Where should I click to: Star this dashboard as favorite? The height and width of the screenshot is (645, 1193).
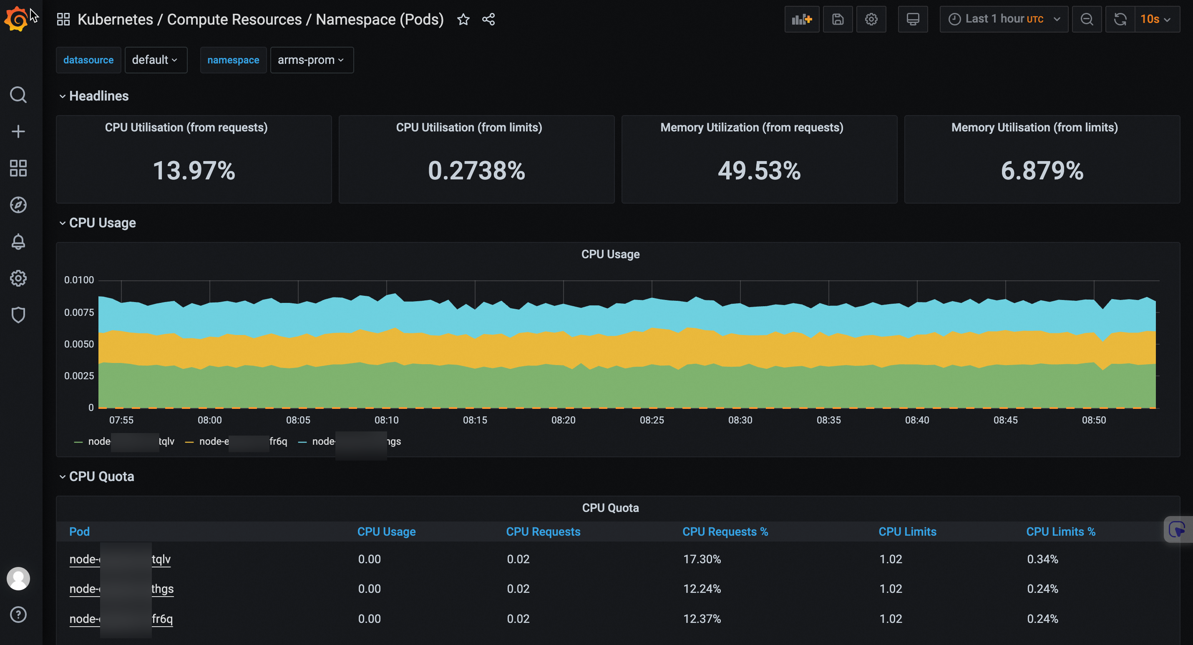coord(463,20)
